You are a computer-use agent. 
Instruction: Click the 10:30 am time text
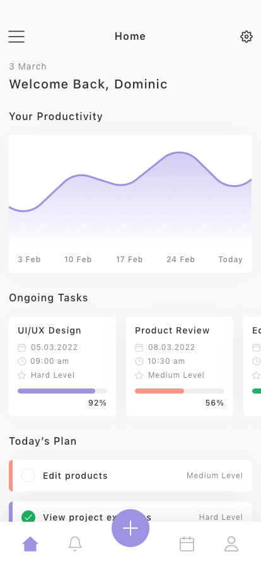(x=166, y=361)
